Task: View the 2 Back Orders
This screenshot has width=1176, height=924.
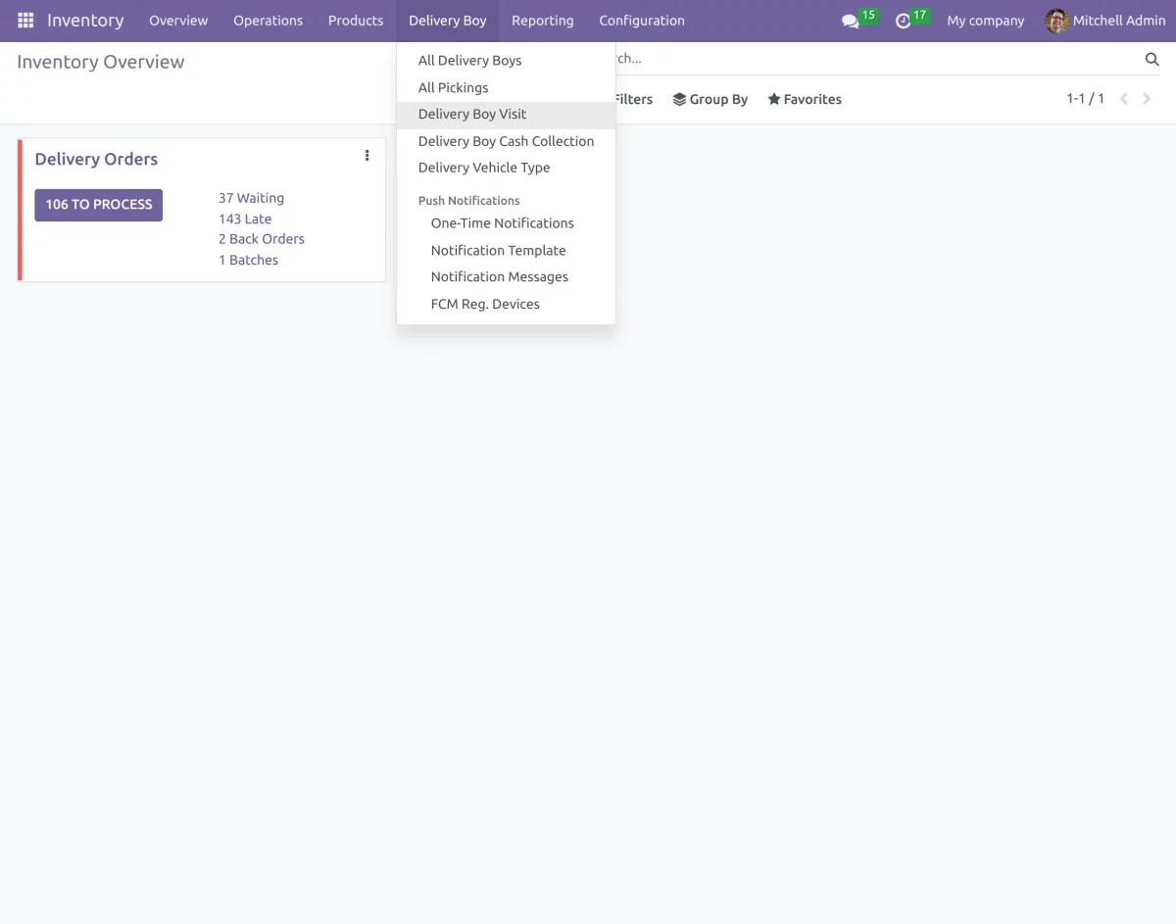Action: point(261,238)
